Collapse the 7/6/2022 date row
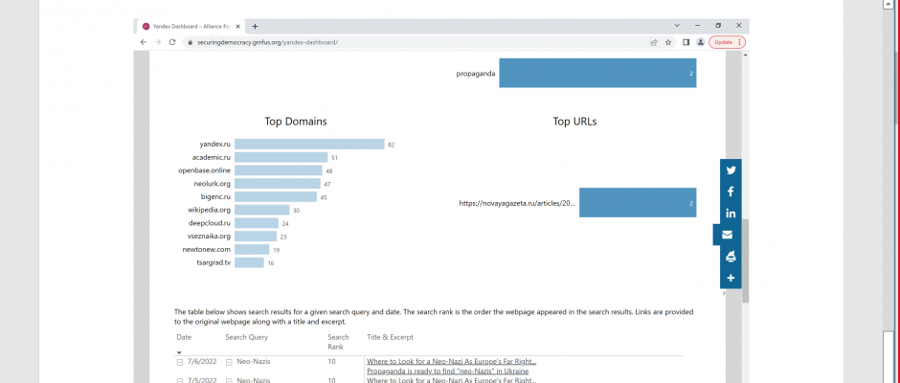Screen dimensions: 900x383 point(179,362)
